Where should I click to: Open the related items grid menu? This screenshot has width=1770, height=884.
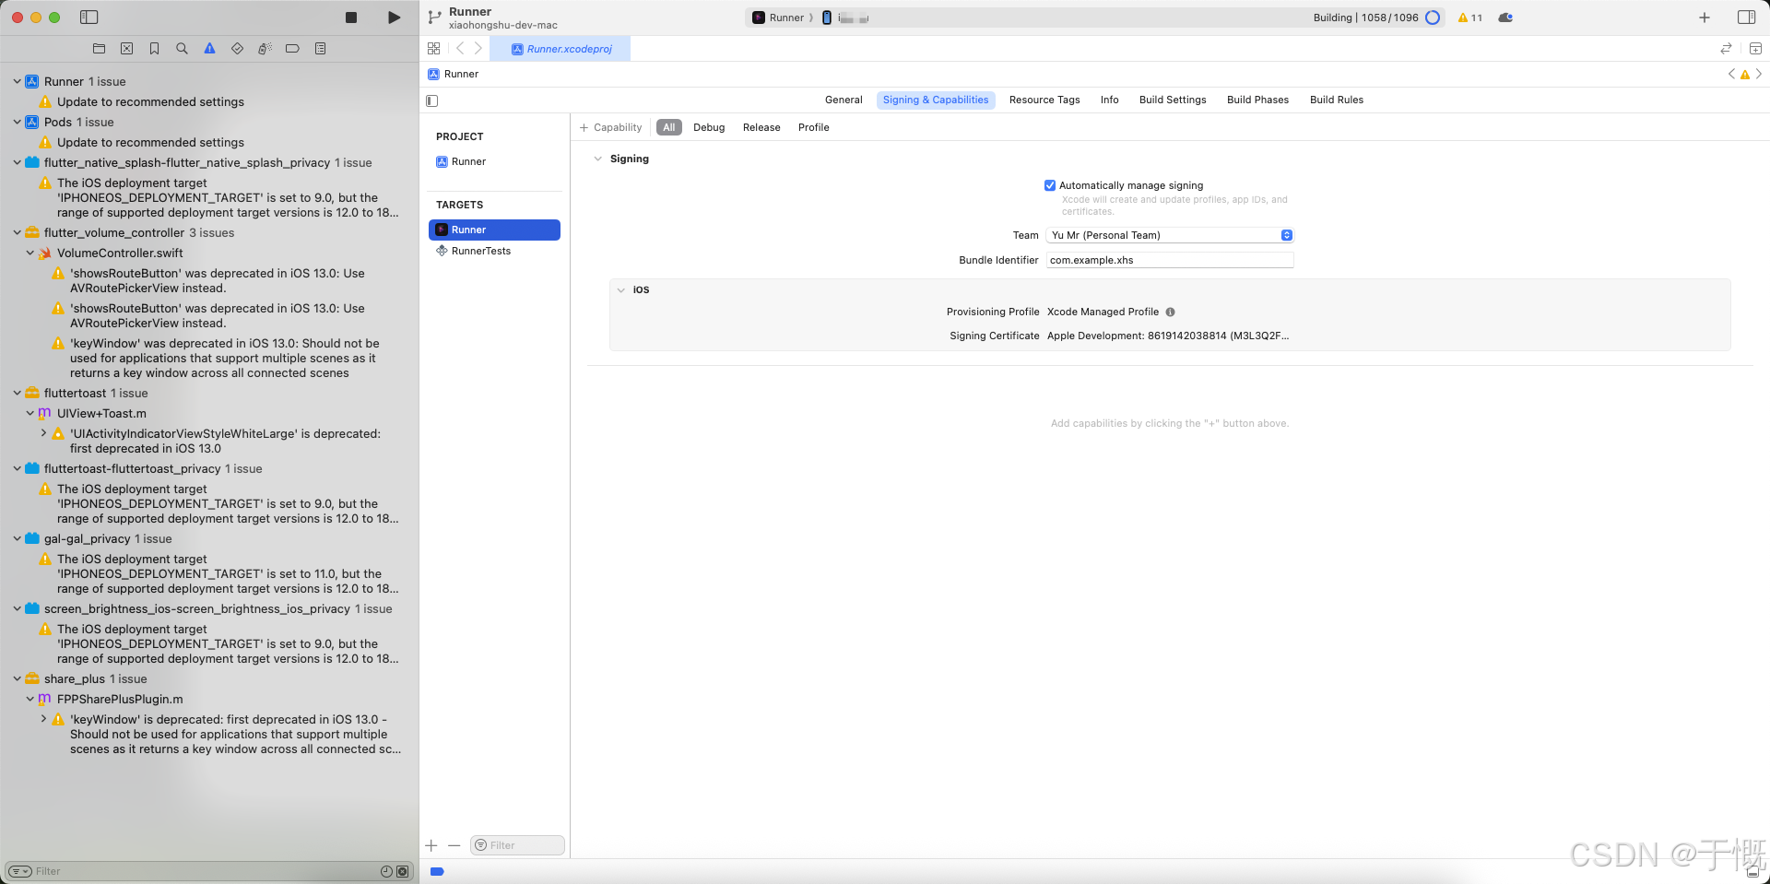tap(434, 49)
